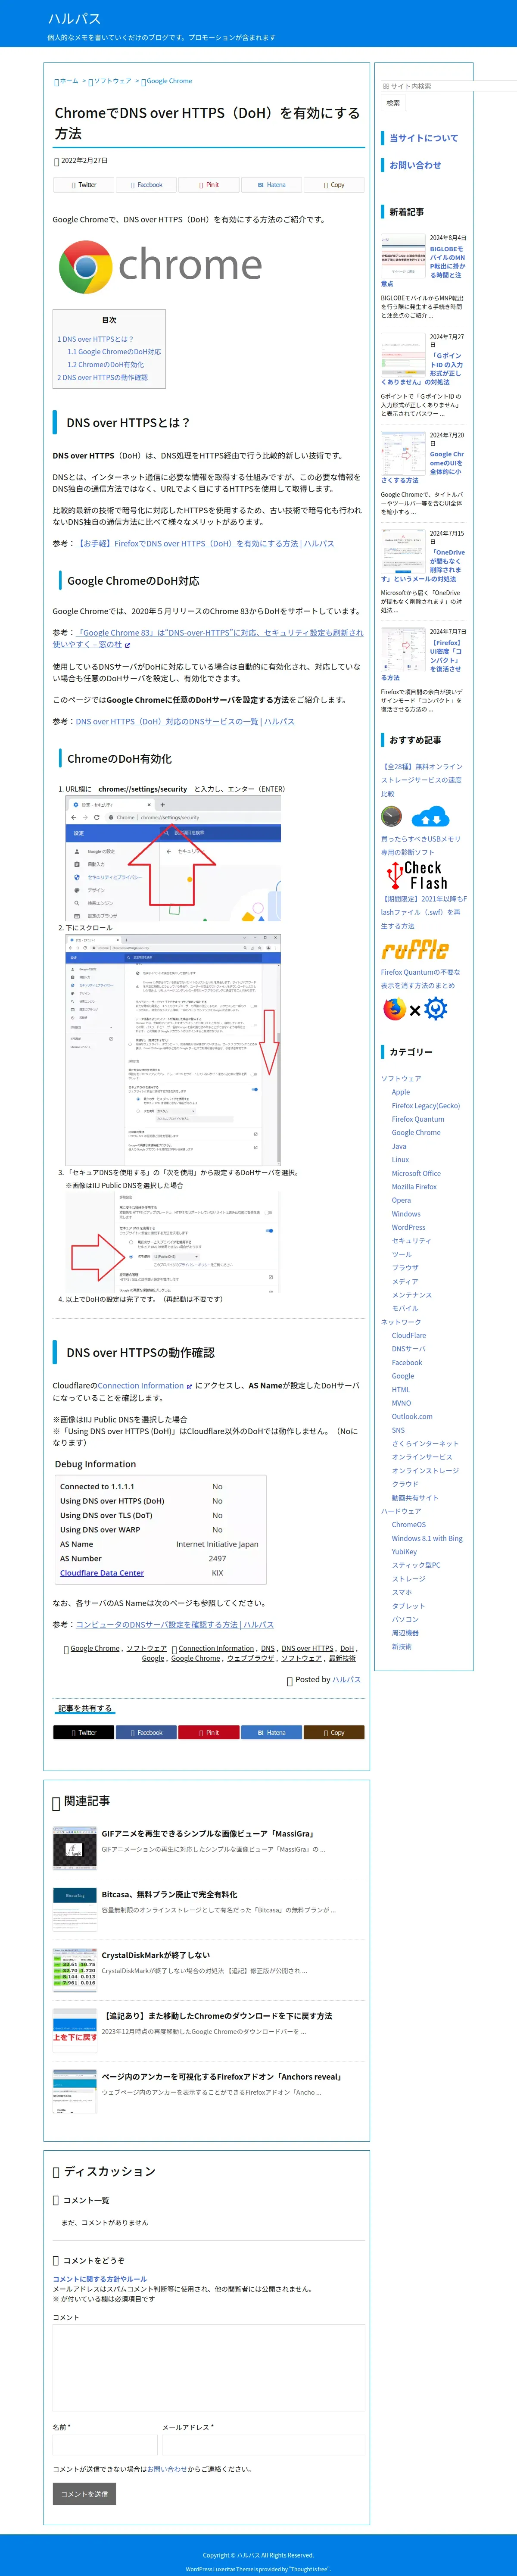Open the 「Google Chrome 83」 窓の杜 reference link

coord(208,638)
